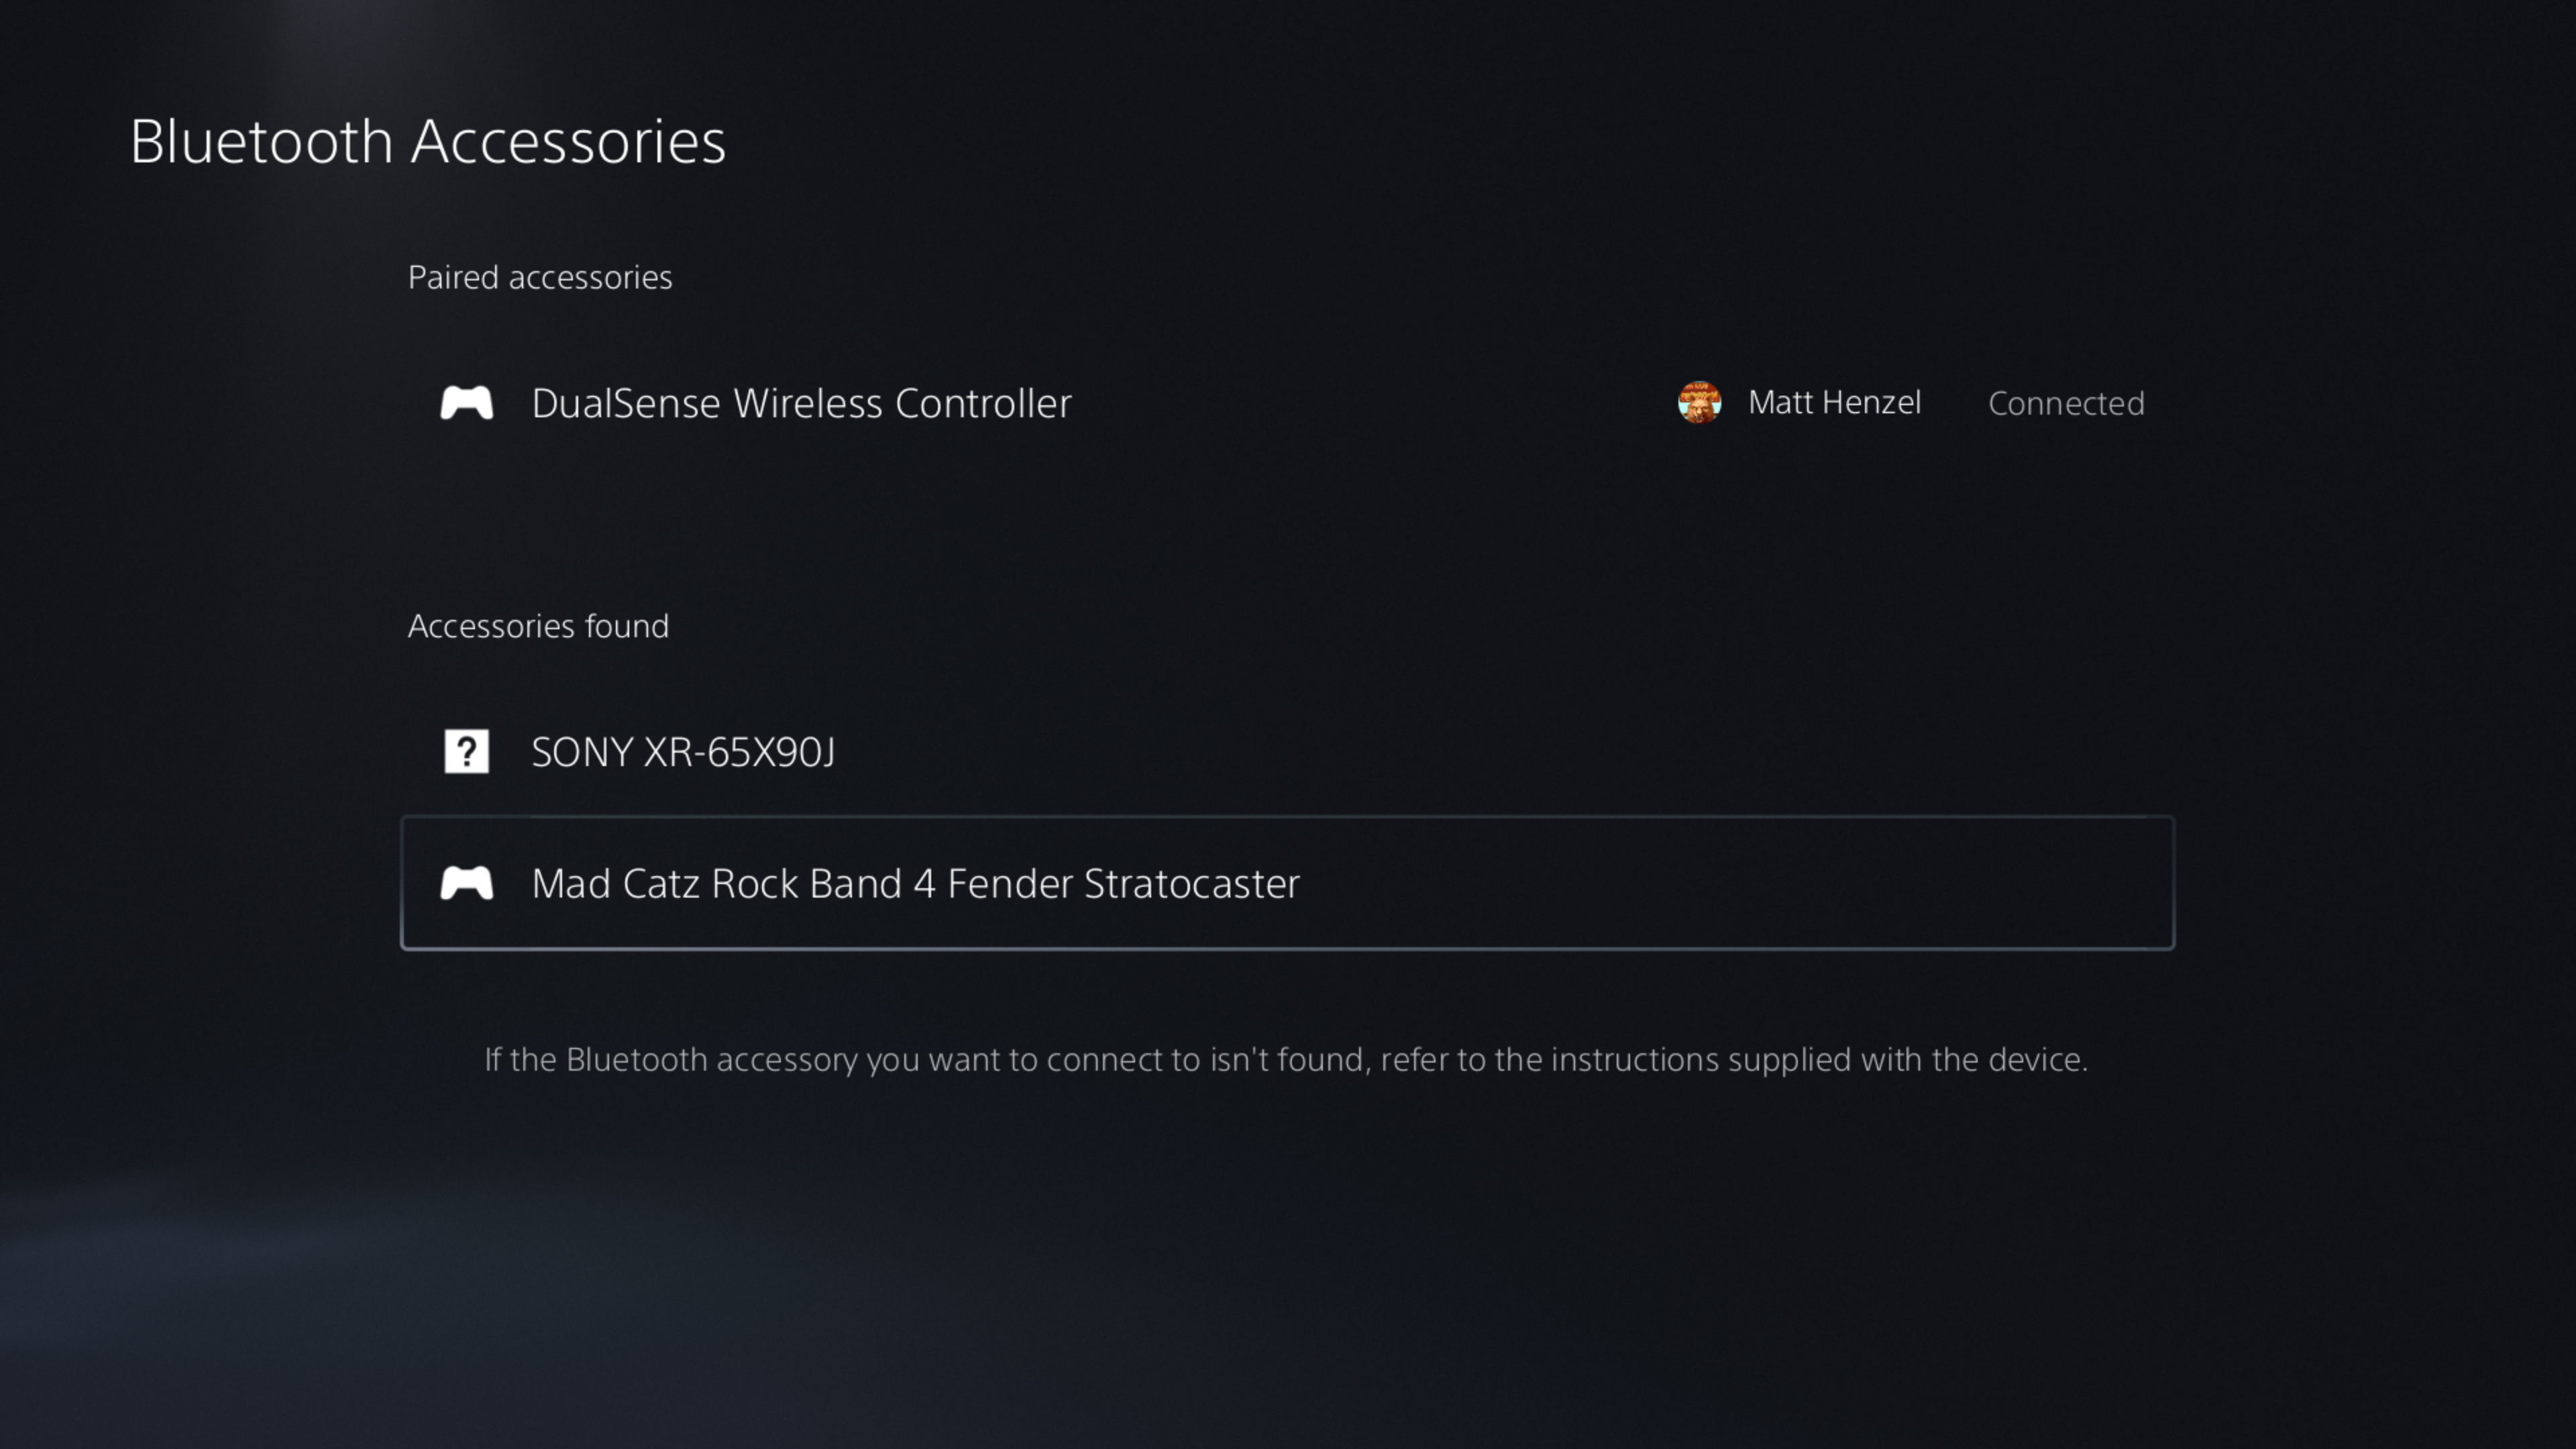Click empty right side of highlighted Mad Catz row
The image size is (2576, 1449).
point(1800,884)
